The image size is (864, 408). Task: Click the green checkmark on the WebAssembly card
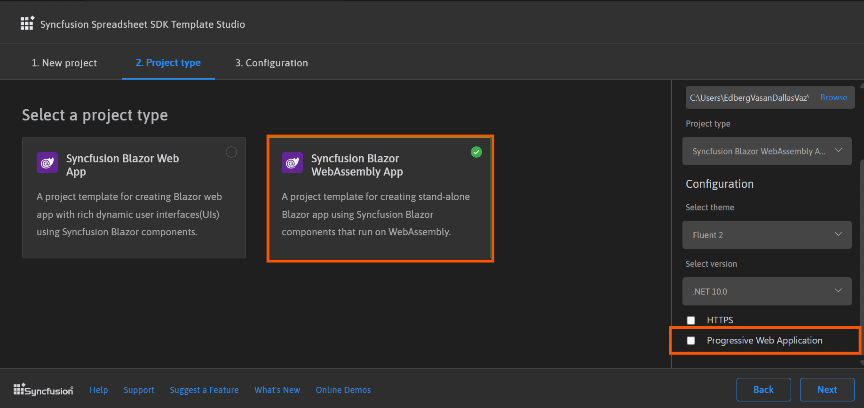[476, 152]
